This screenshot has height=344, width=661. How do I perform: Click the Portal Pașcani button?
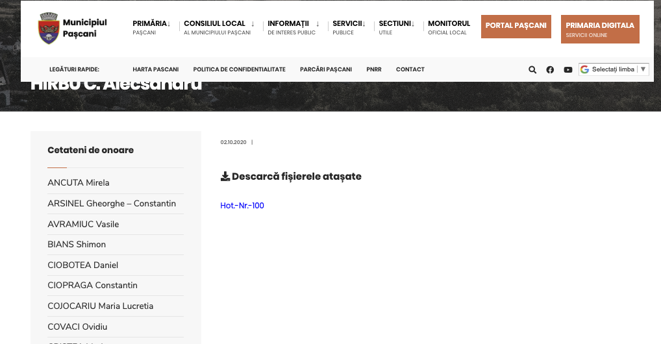[x=516, y=26]
